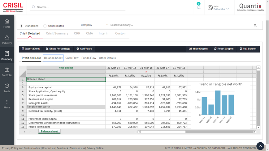Click the Export Excel button

[31, 49]
